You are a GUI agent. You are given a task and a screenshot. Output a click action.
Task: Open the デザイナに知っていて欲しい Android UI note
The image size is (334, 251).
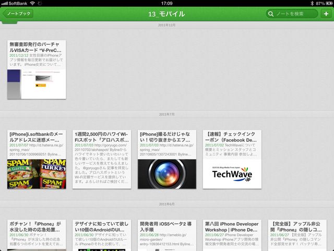coord(102,235)
